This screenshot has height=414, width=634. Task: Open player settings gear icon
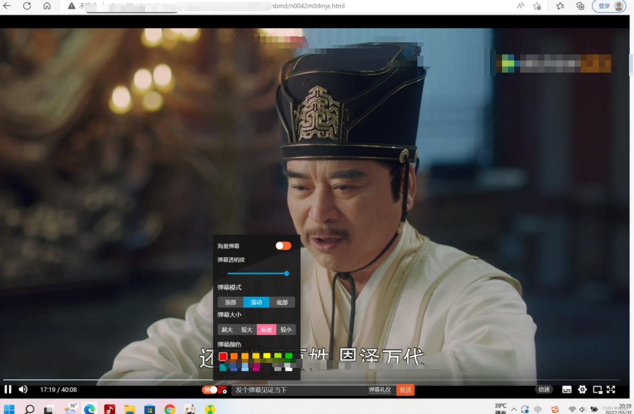tap(582, 389)
